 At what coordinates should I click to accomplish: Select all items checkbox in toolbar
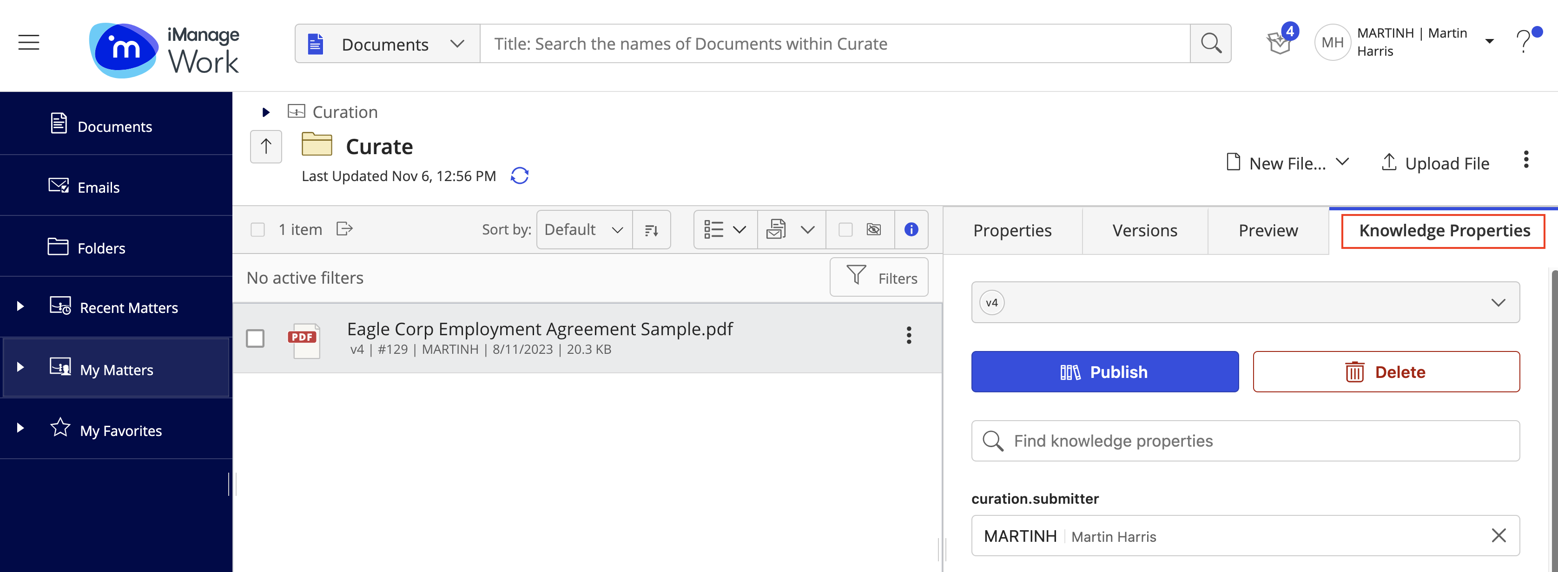(x=257, y=229)
